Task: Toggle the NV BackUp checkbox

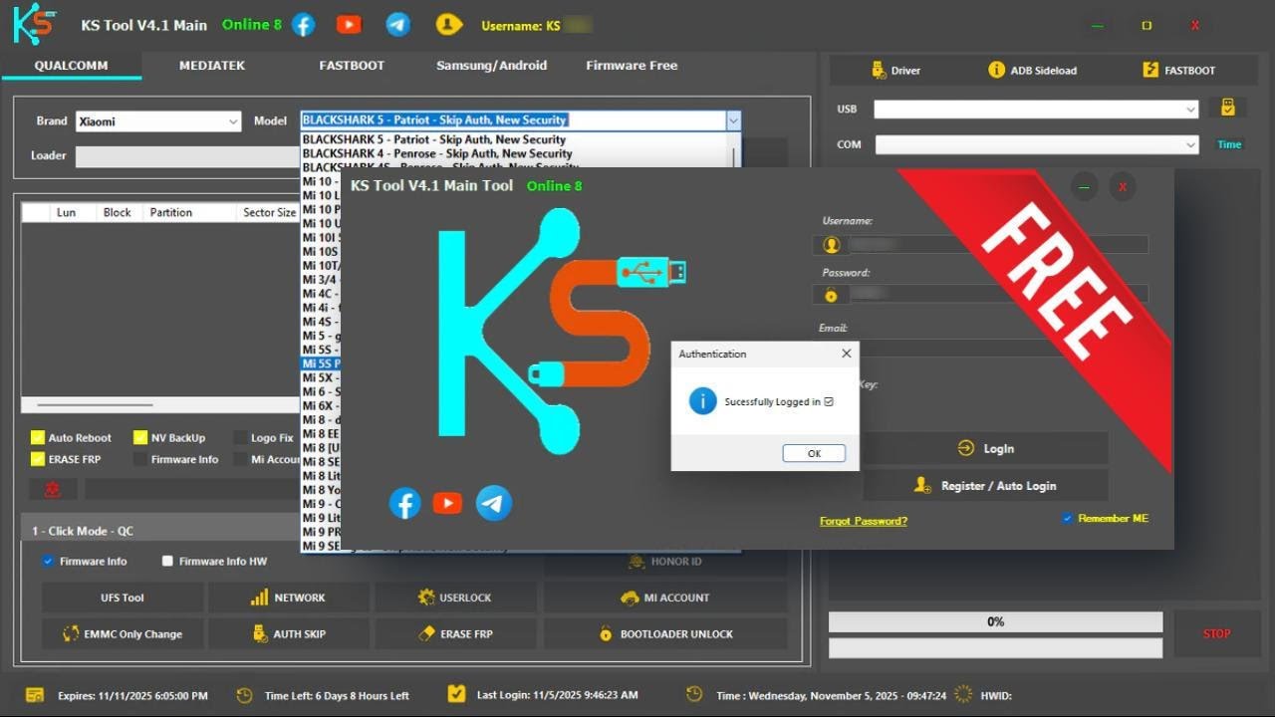Action: click(138, 438)
